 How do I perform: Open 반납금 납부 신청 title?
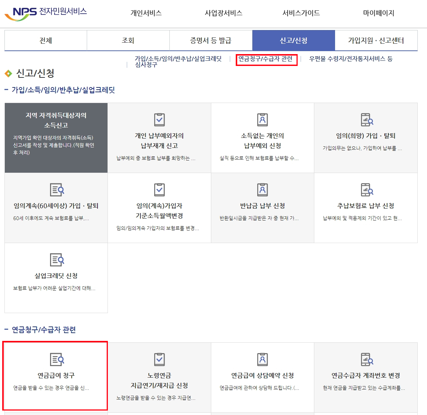[262, 206]
